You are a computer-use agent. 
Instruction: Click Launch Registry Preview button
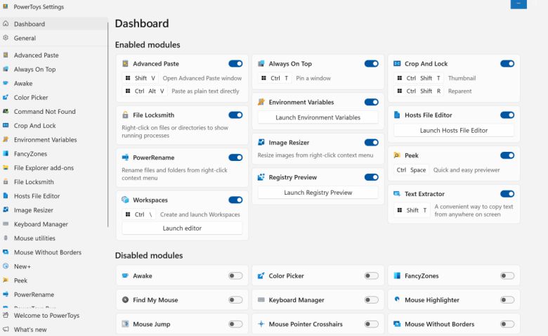coord(318,193)
